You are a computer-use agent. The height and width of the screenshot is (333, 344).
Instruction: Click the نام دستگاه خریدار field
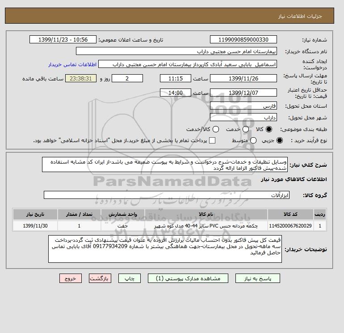point(176,51)
